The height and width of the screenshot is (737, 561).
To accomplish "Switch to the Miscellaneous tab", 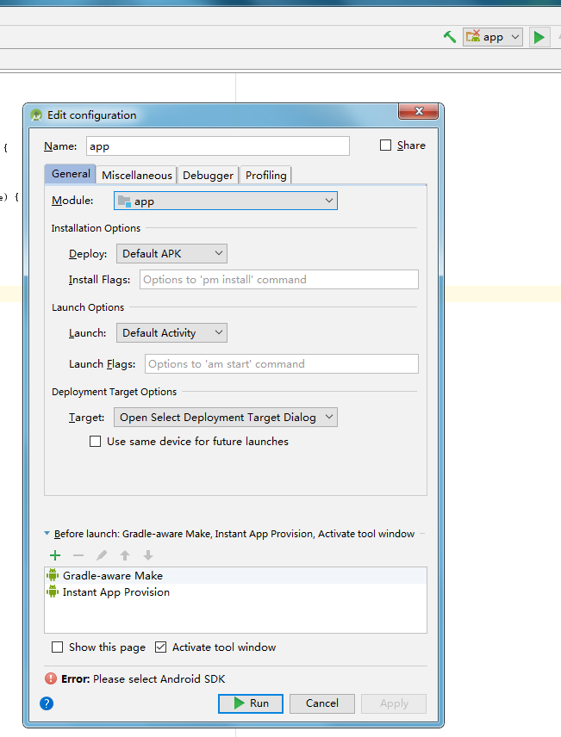I will coord(136,176).
